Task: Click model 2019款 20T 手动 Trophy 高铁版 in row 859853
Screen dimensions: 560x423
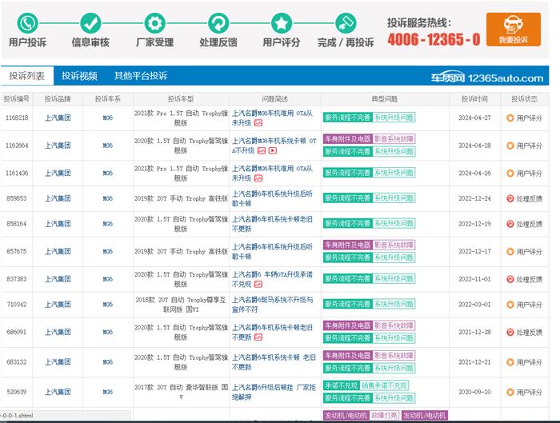Action: point(181,198)
